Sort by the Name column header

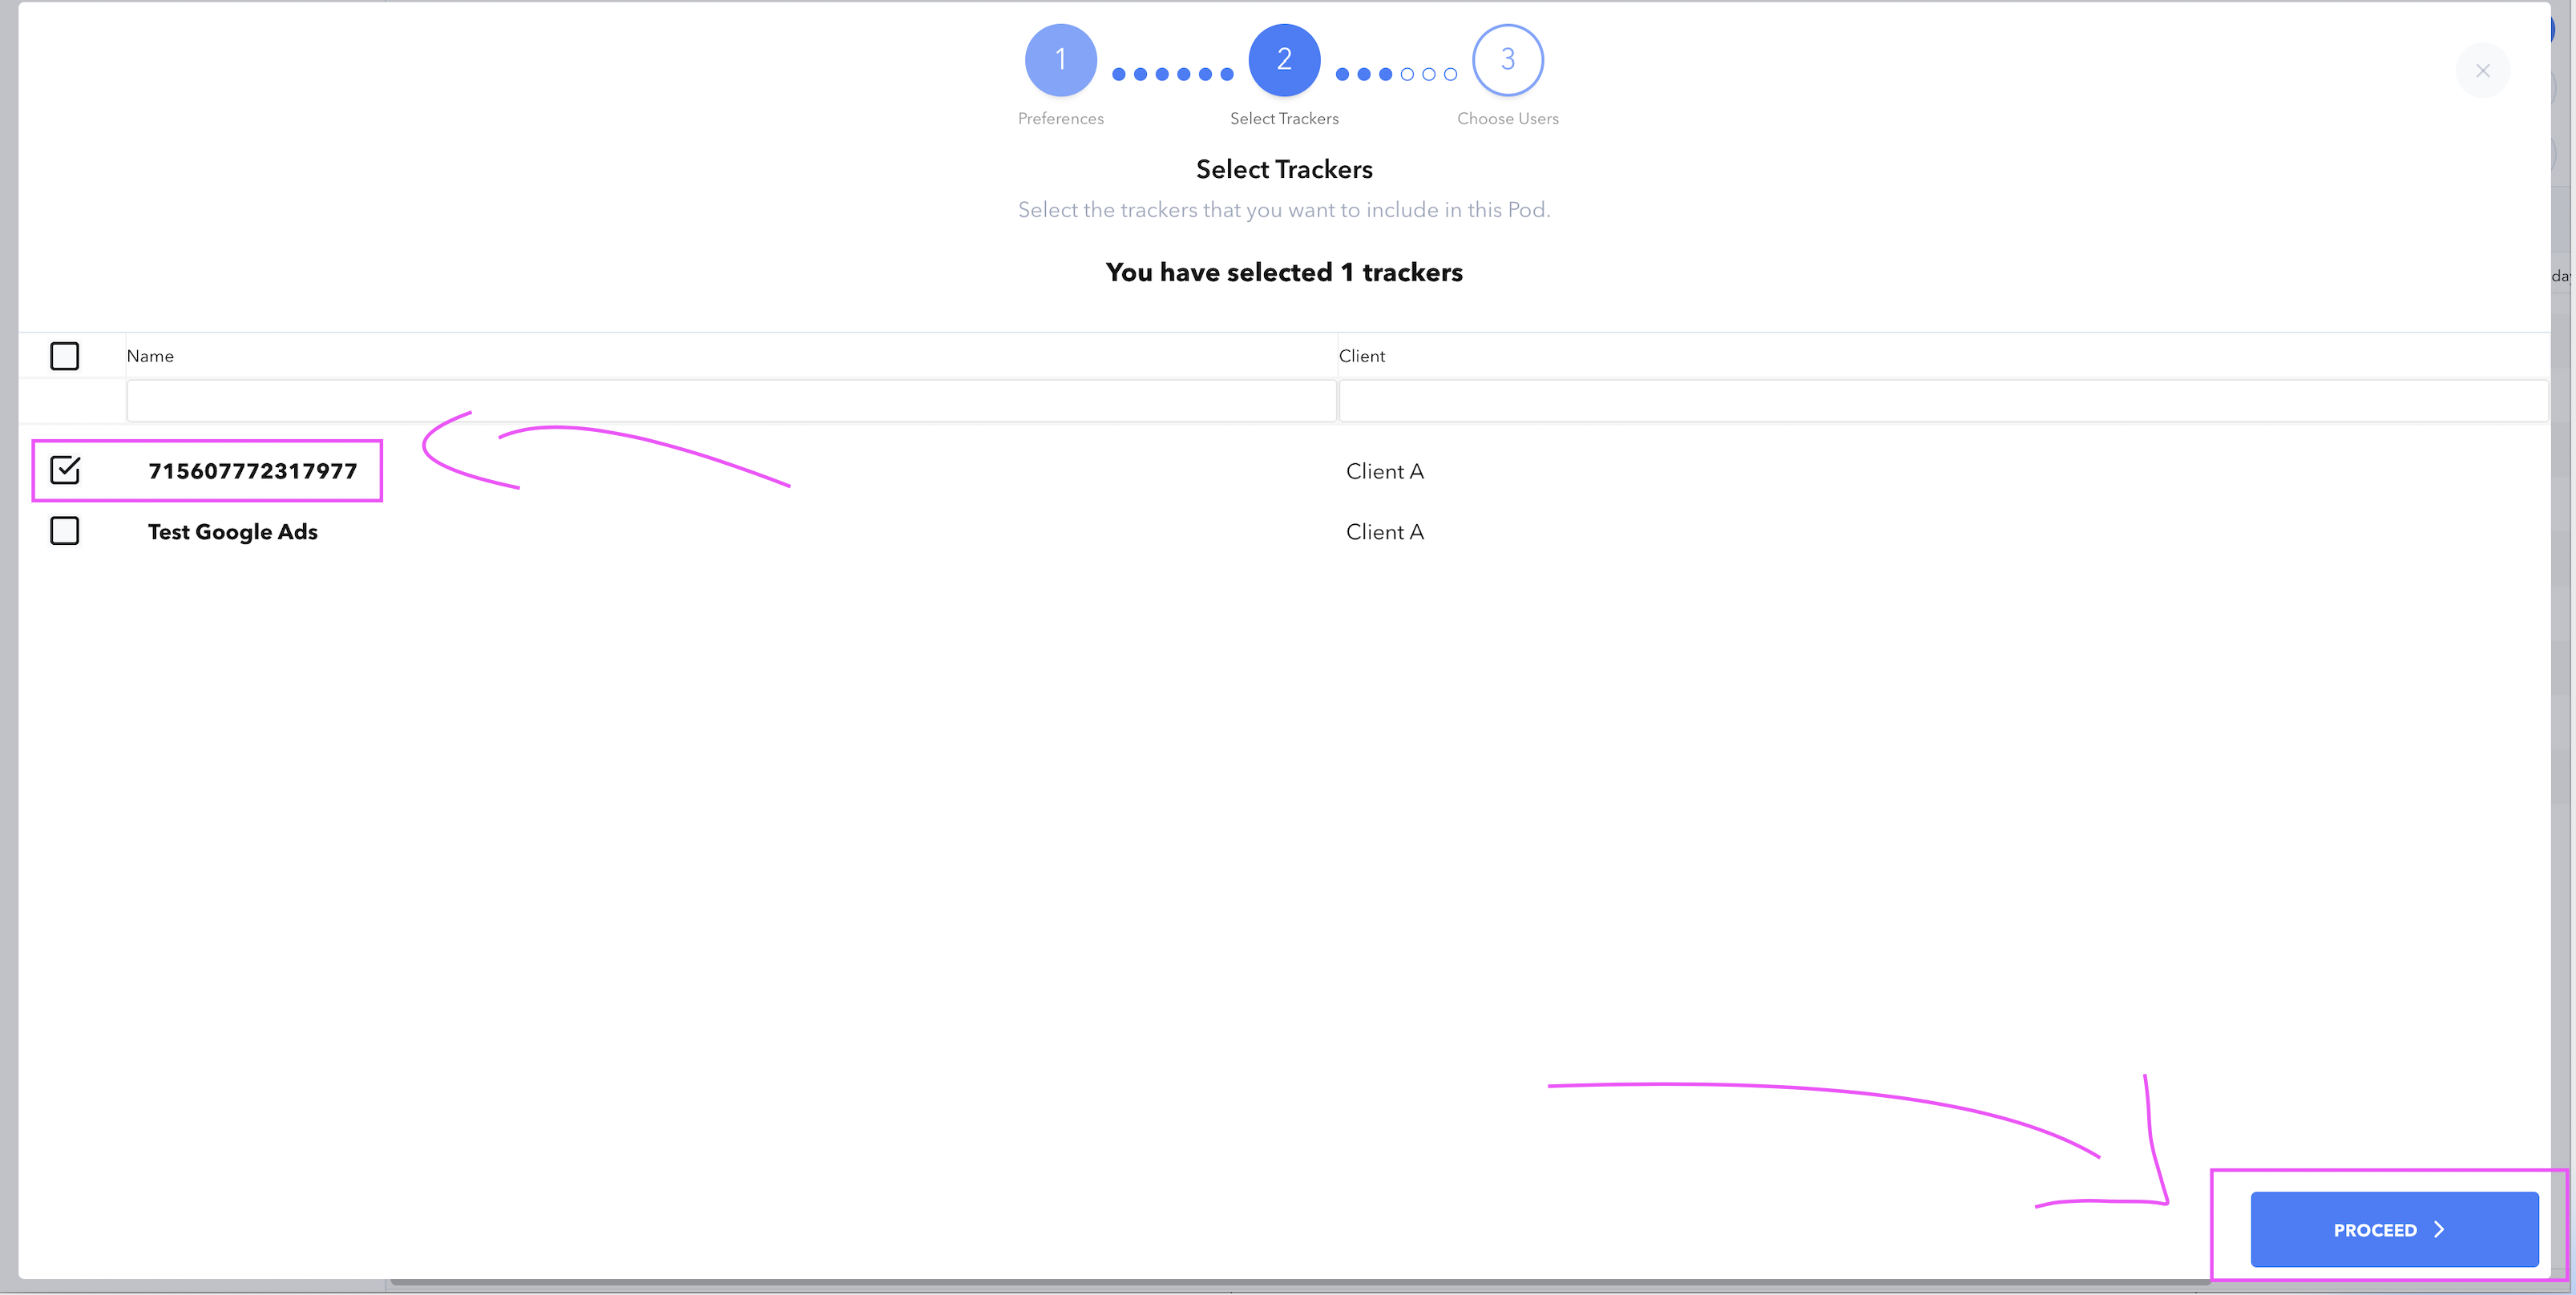(150, 356)
